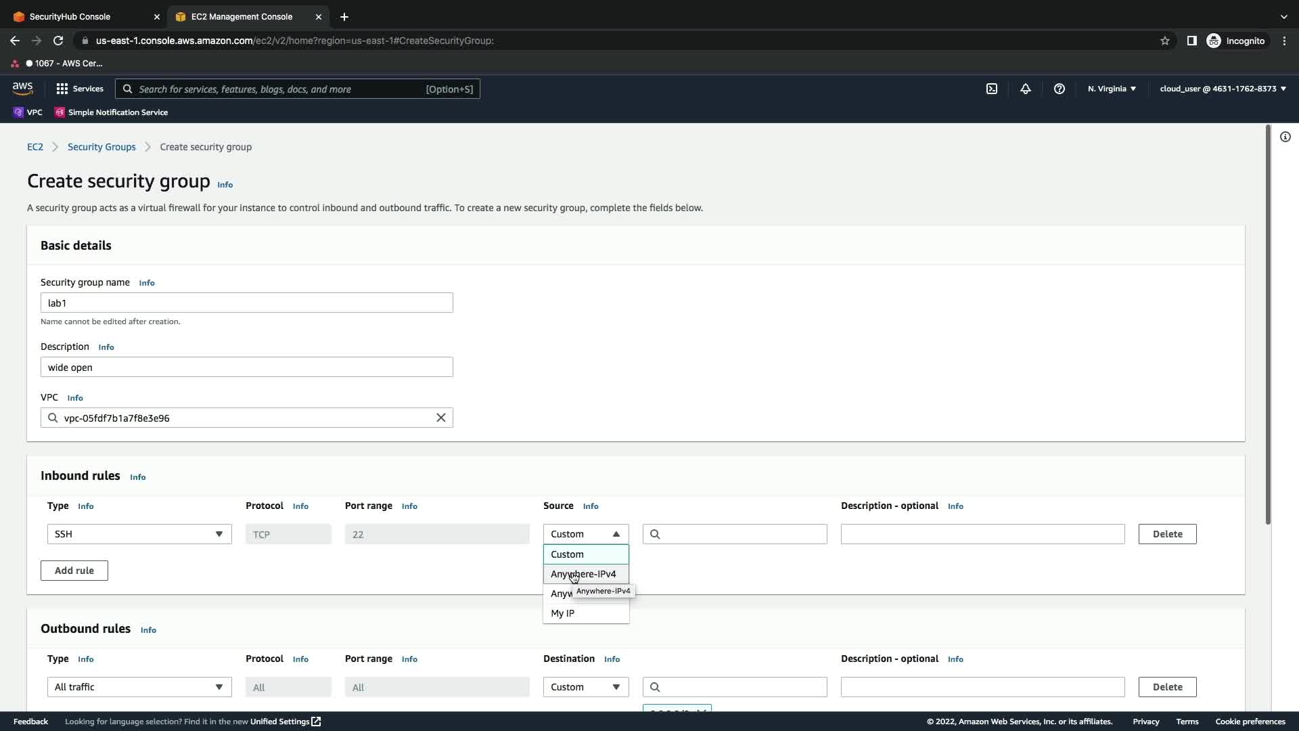Viewport: 1299px width, 731px height.
Task: Click the Security group name field
Action: click(x=246, y=303)
